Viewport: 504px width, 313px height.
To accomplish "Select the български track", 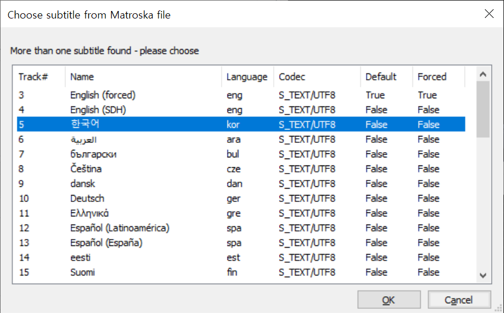I will 241,154.
